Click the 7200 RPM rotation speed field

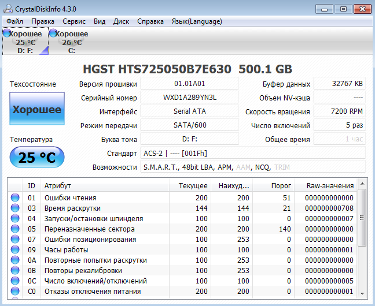pos(340,111)
